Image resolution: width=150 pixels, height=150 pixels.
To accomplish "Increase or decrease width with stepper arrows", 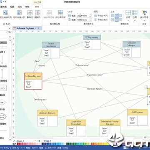I will click(90, 16).
